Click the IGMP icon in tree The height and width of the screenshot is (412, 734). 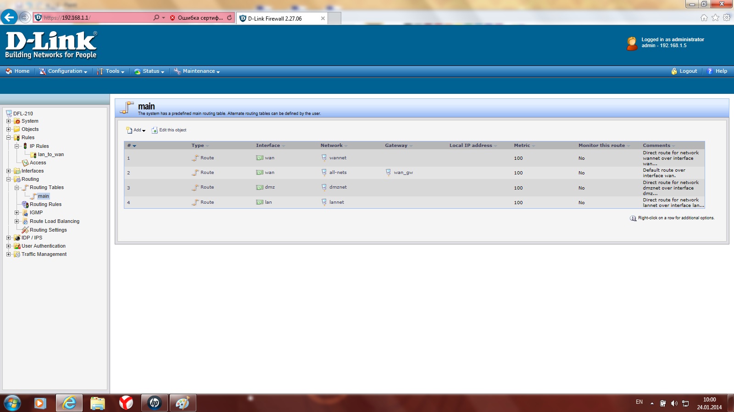click(25, 213)
